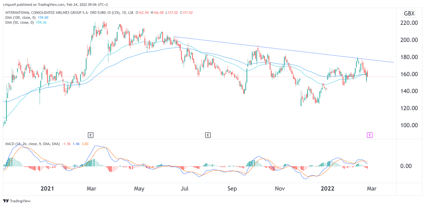Select the 2022 label on the time axis

coord(327,188)
